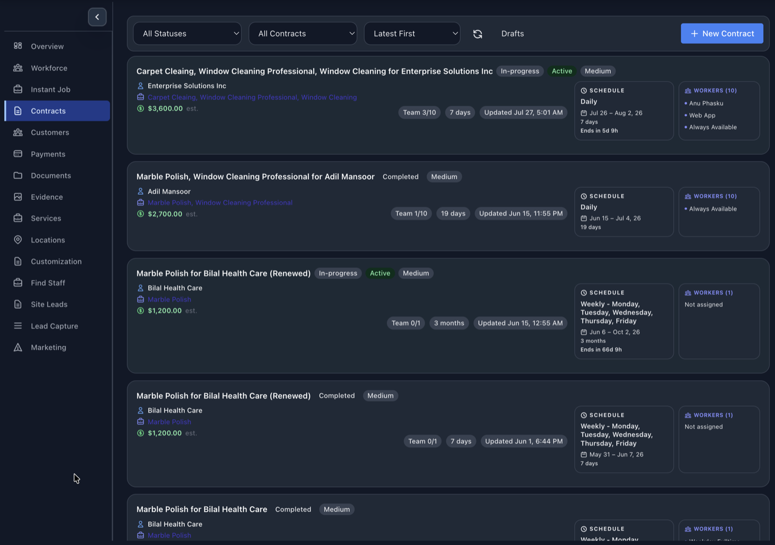Click Updated Jun 1, 6:44 PM badge
The height and width of the screenshot is (545, 775).
pyautogui.click(x=524, y=442)
